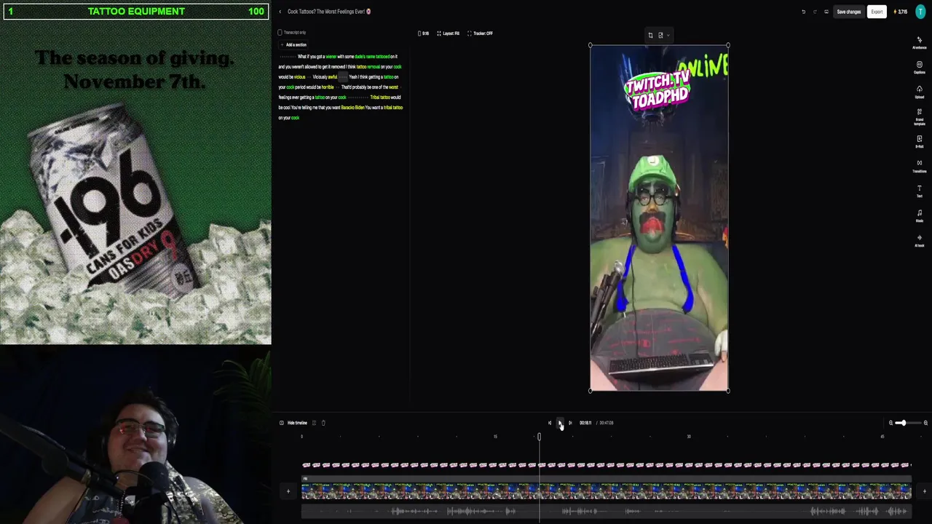Tick the Transcript only checkbox
Screen dimensions: 932x524
click(x=280, y=33)
